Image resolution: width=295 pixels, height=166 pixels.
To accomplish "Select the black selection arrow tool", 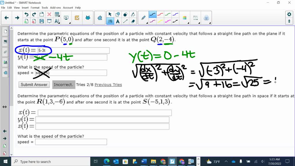I will (110, 14).
